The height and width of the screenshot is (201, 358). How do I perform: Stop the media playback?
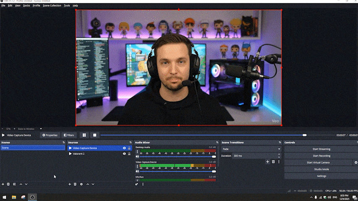[x=94, y=135]
